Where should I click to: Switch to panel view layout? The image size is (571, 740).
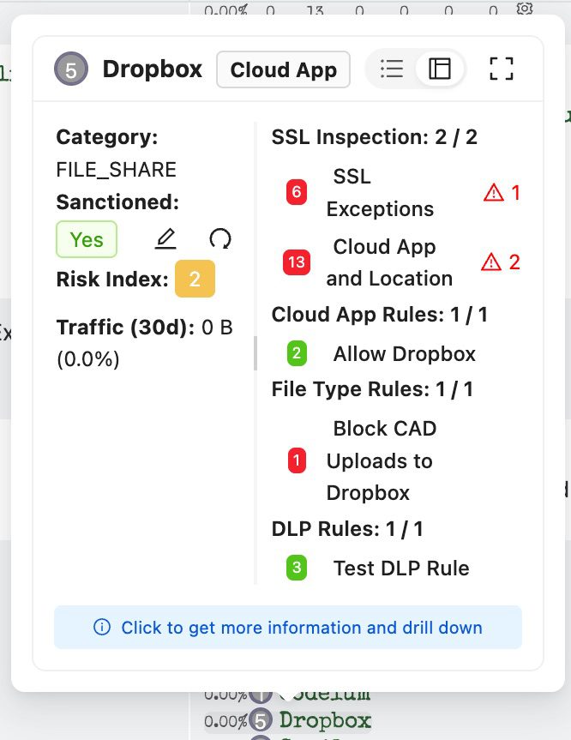(x=440, y=69)
